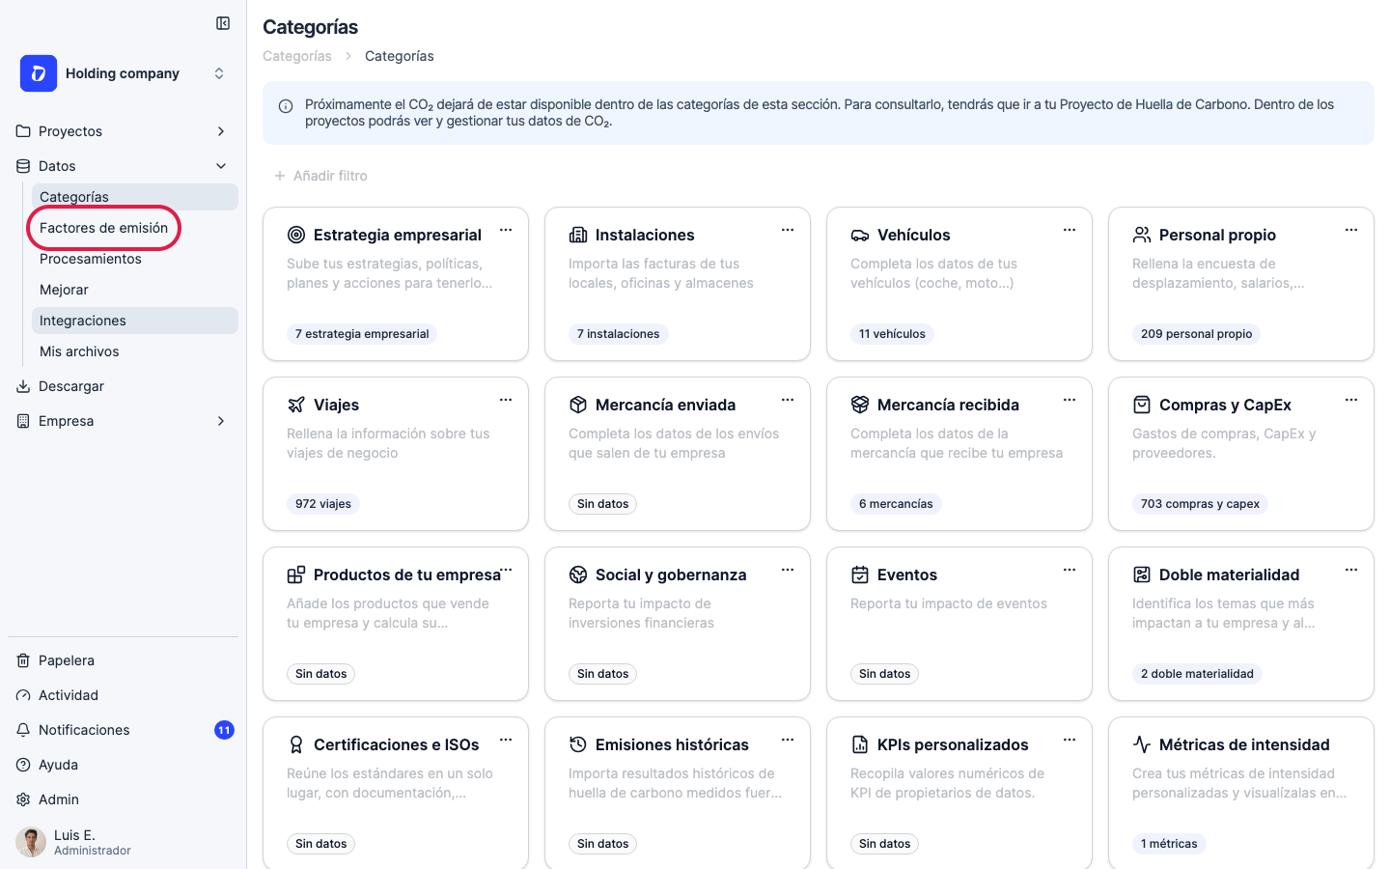Click Añadir filtro button
The image size is (1390, 869).
click(x=320, y=176)
